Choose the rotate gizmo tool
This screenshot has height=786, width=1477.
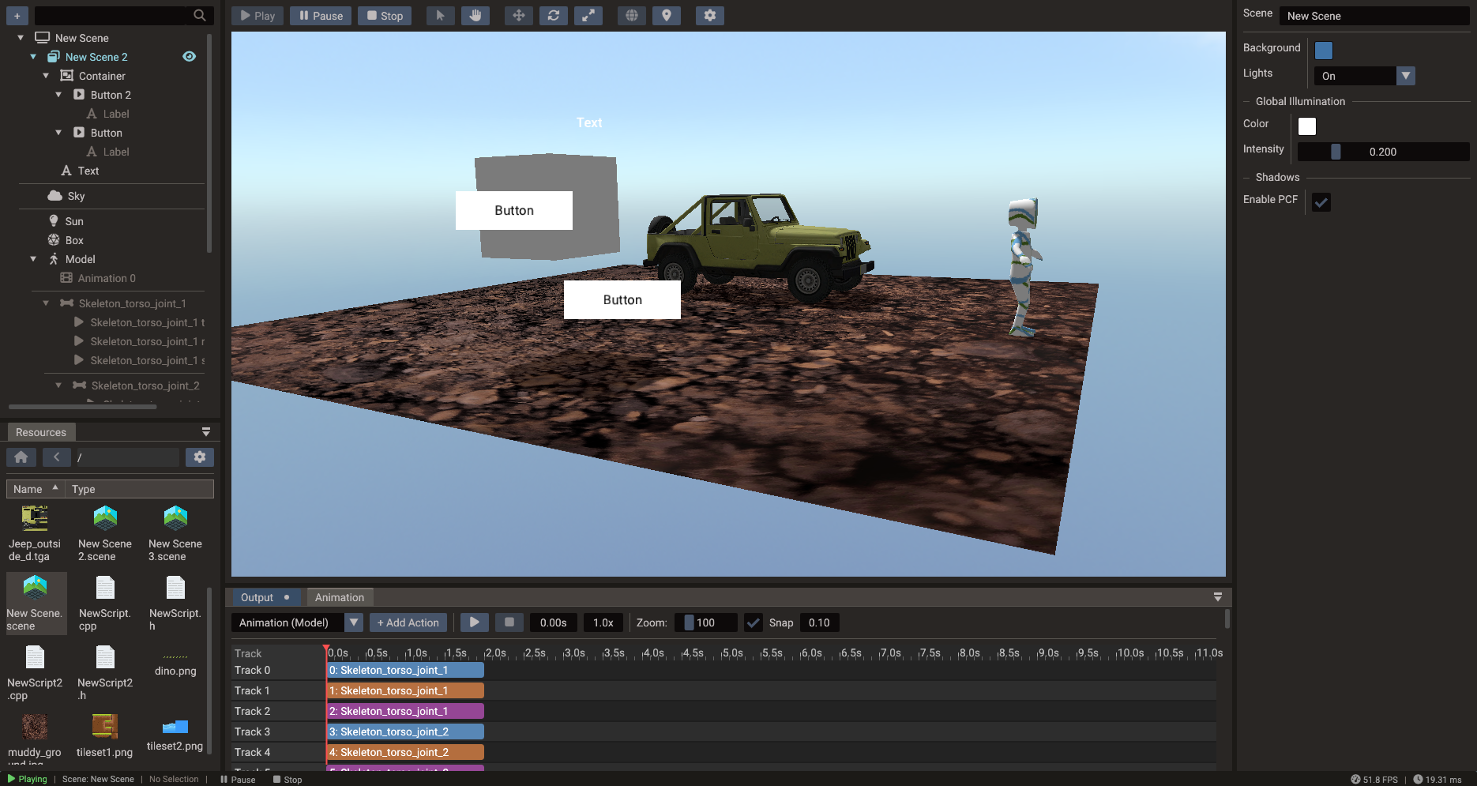click(x=553, y=16)
